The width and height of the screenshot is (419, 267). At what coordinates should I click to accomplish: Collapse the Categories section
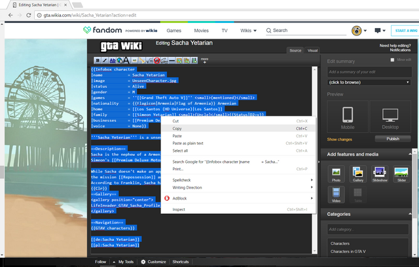point(410,214)
